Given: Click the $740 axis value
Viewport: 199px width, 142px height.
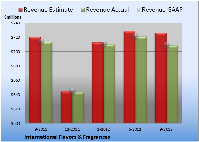Looking at the screenshot, I should (x=15, y=23).
